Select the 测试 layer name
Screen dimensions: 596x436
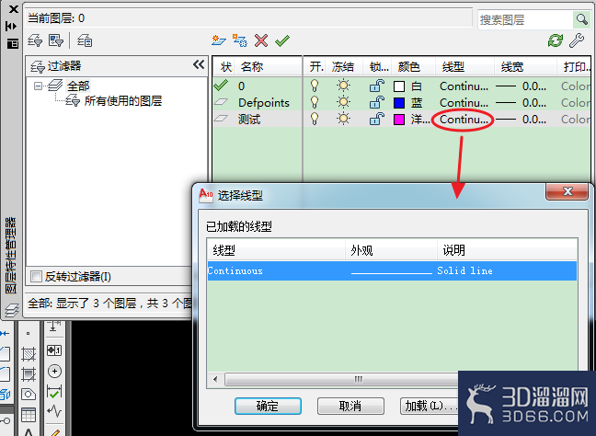[x=249, y=120]
